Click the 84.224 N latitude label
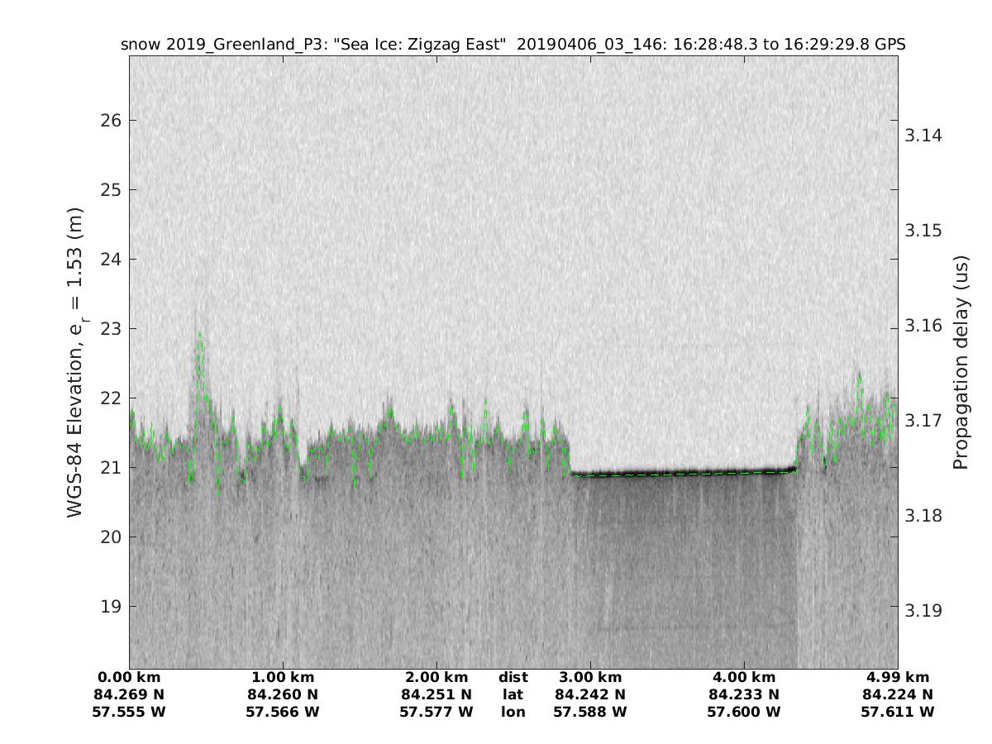The height and width of the screenshot is (744, 992). 898,694
